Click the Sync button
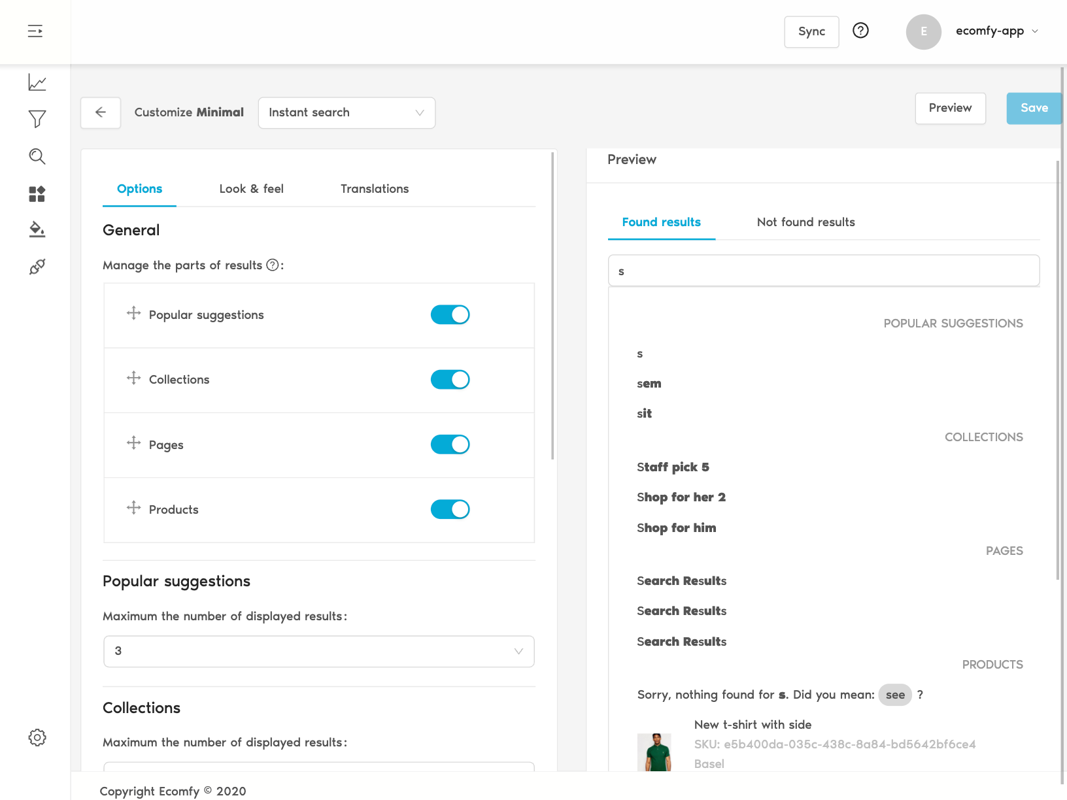This screenshot has height=800, width=1067. coord(811,31)
